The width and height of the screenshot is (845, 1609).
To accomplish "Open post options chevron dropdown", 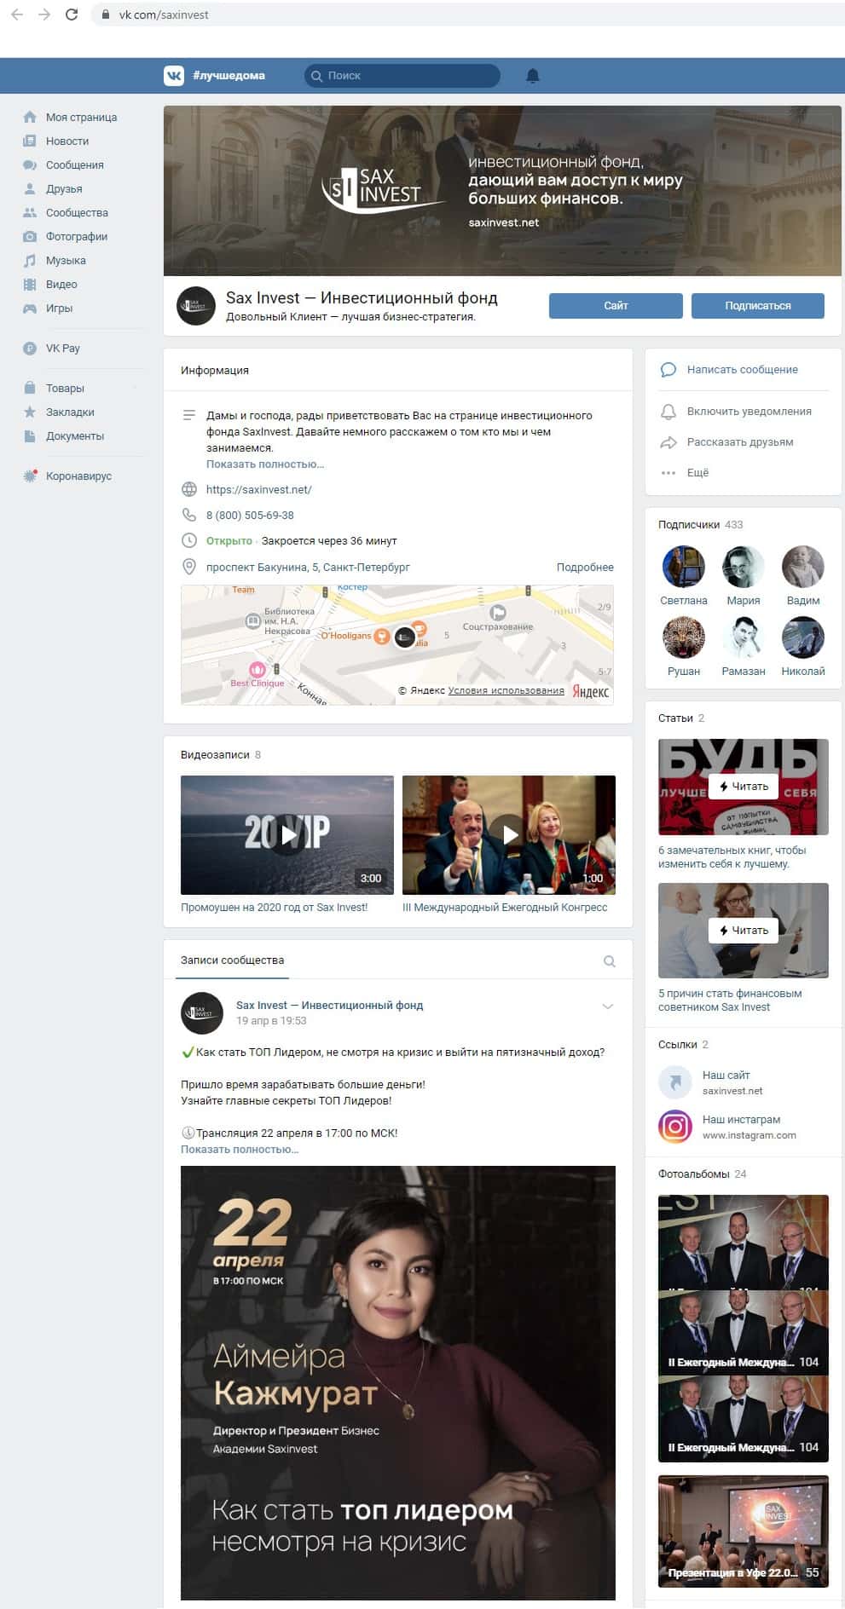I will [x=608, y=1006].
